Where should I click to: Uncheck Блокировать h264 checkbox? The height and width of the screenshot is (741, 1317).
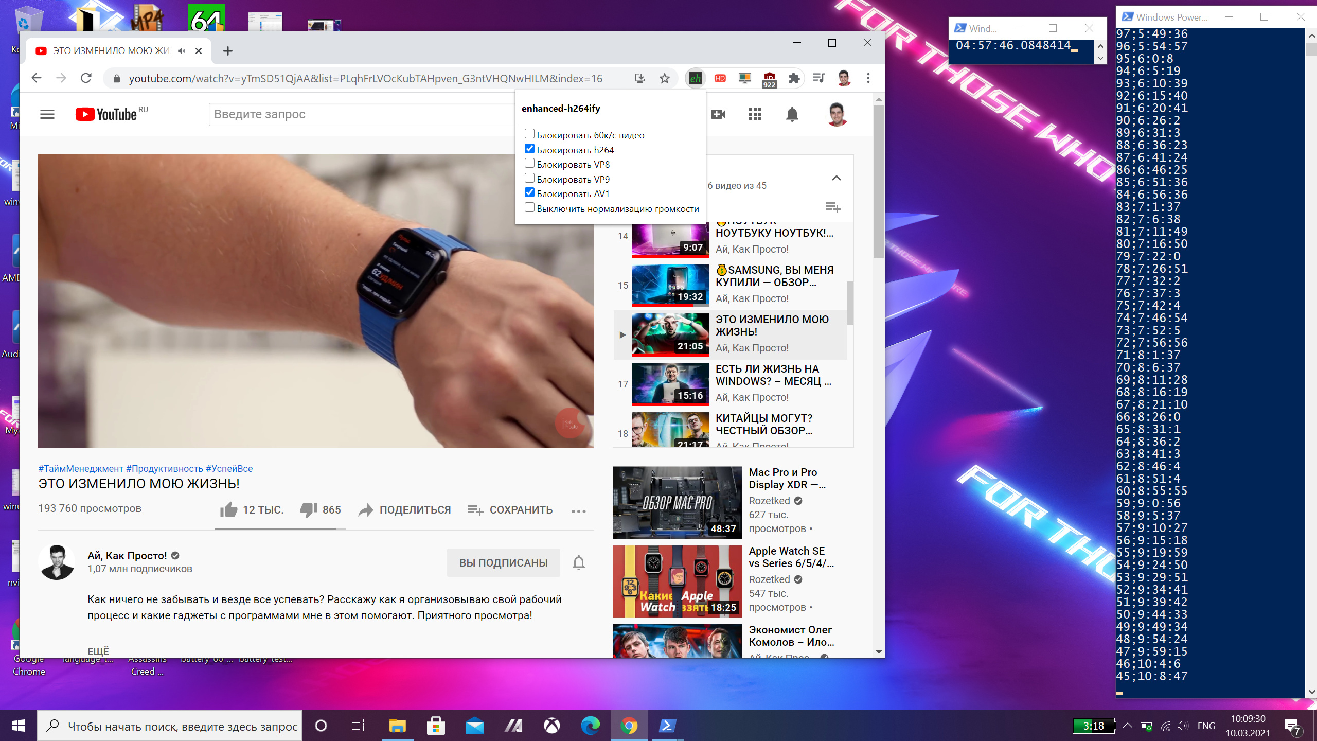[529, 149]
